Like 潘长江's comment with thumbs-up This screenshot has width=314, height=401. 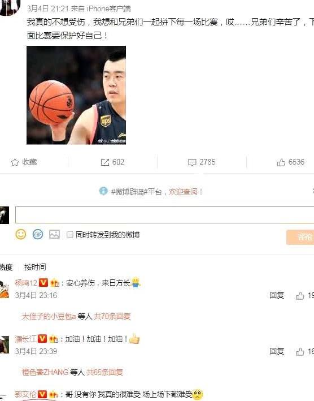[300, 352]
